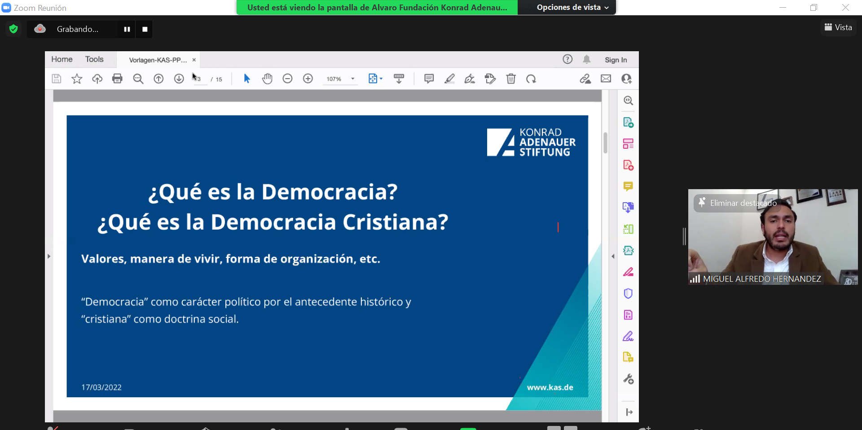Select the highlighter pen tool
The height and width of the screenshot is (430, 862).
(449, 79)
